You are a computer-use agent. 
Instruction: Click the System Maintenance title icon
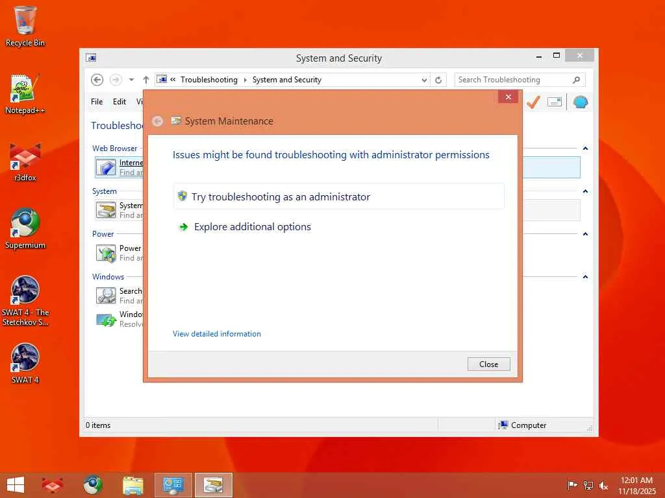(176, 121)
